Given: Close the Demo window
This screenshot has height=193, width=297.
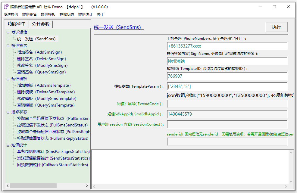Looking at the screenshot, I should coord(288,7).
